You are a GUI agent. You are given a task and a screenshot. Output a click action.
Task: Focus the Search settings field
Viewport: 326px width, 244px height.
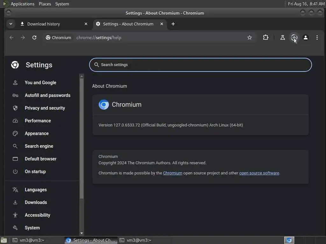[201, 65]
